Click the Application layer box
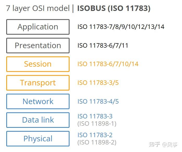 click(38, 27)
